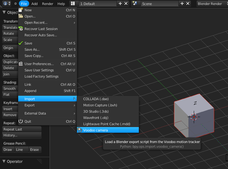Select Recover Auto Save entry
Screen dimensions: 228x169
click(x=47, y=35)
